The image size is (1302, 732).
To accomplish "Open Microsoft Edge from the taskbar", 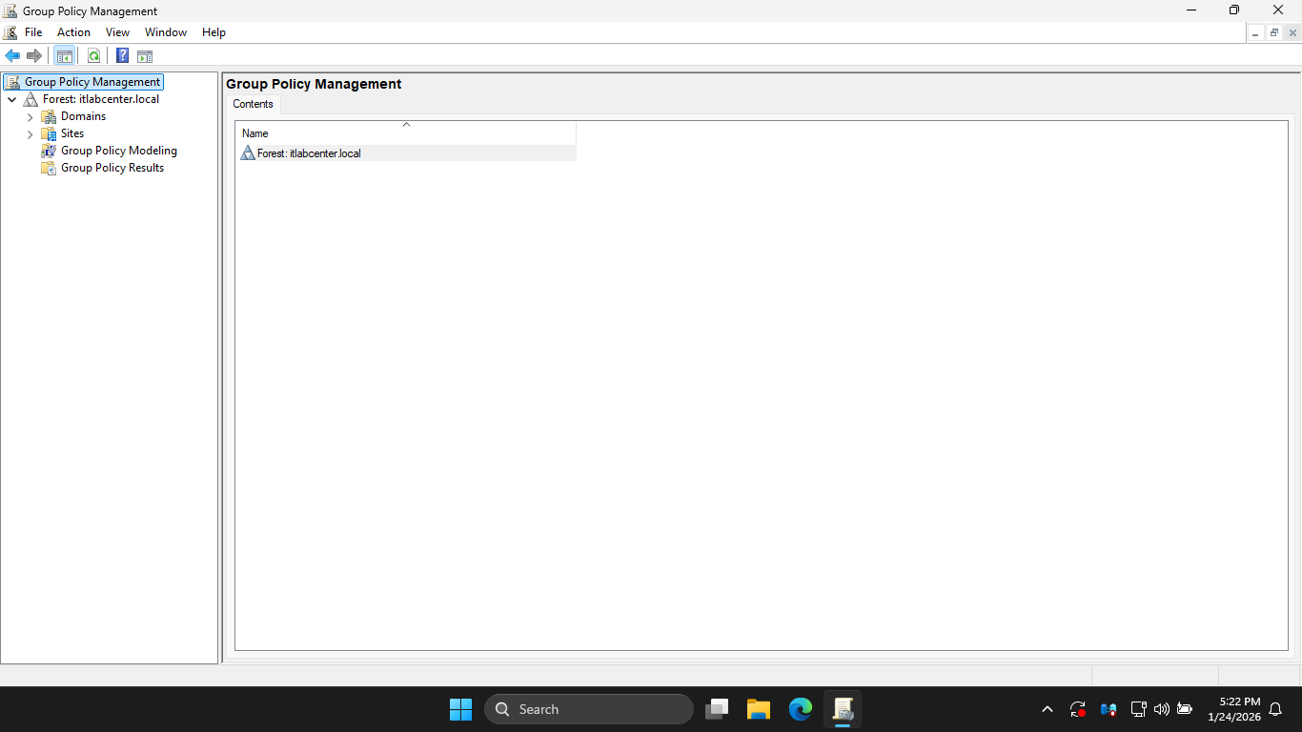I will pyautogui.click(x=801, y=709).
